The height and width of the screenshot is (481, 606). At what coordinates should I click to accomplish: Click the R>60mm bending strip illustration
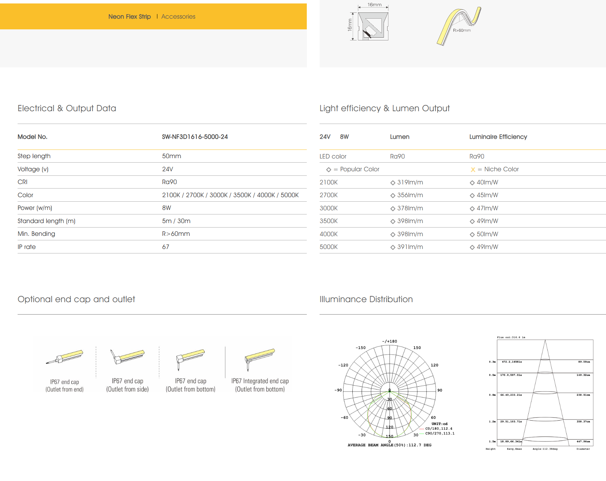(459, 26)
